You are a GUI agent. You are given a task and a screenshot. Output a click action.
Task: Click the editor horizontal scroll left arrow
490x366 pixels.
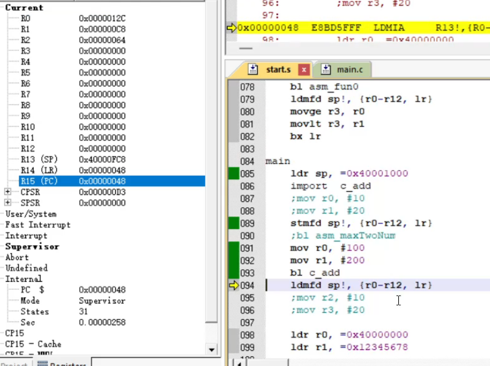240,363
